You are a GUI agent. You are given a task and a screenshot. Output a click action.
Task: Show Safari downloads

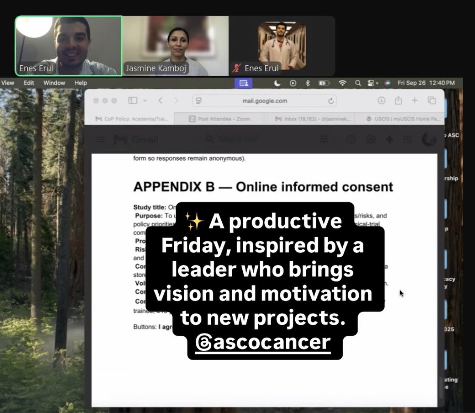[x=381, y=101]
